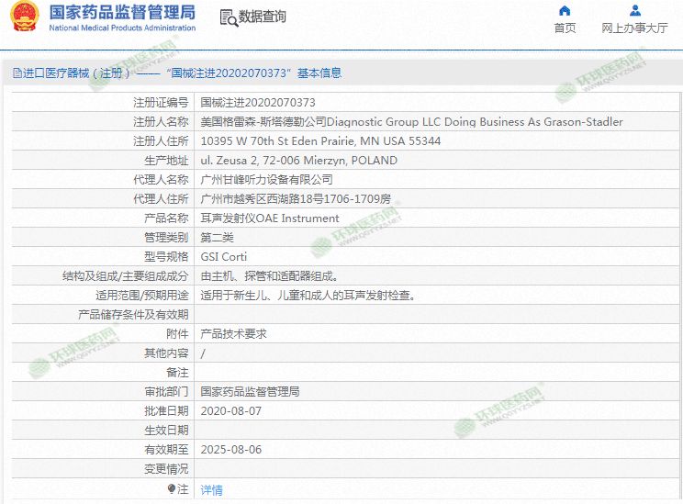Go to 首页 text label
Viewport: 683px width, 504px height.
[x=565, y=28]
